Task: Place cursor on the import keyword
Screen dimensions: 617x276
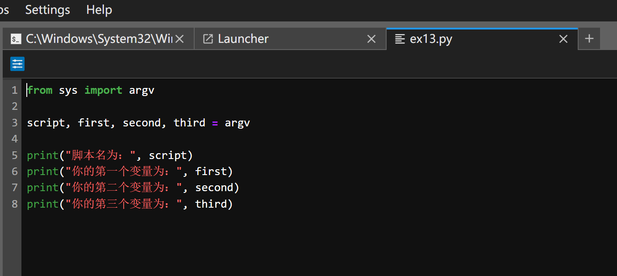Action: coord(103,90)
